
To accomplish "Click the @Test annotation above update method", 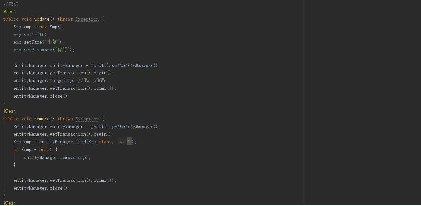I will 10,12.
